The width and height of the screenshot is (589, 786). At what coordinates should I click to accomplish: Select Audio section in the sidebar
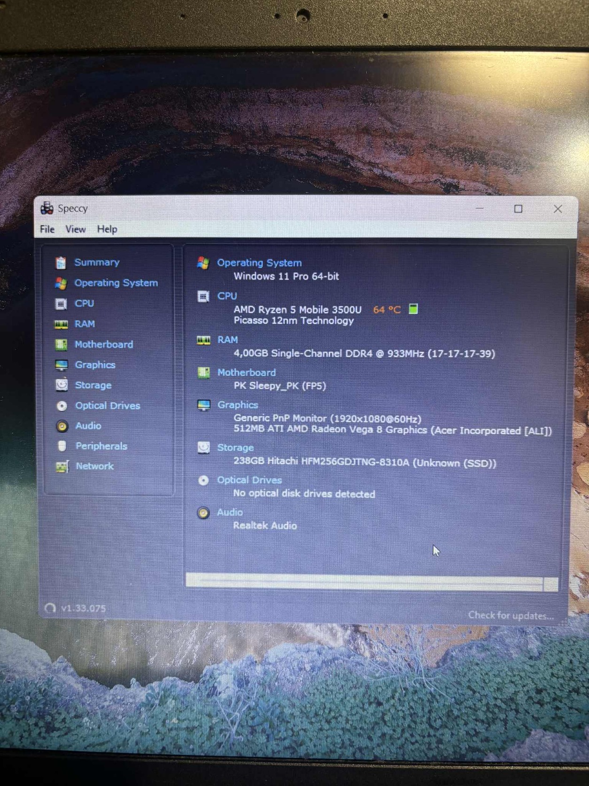click(x=88, y=426)
